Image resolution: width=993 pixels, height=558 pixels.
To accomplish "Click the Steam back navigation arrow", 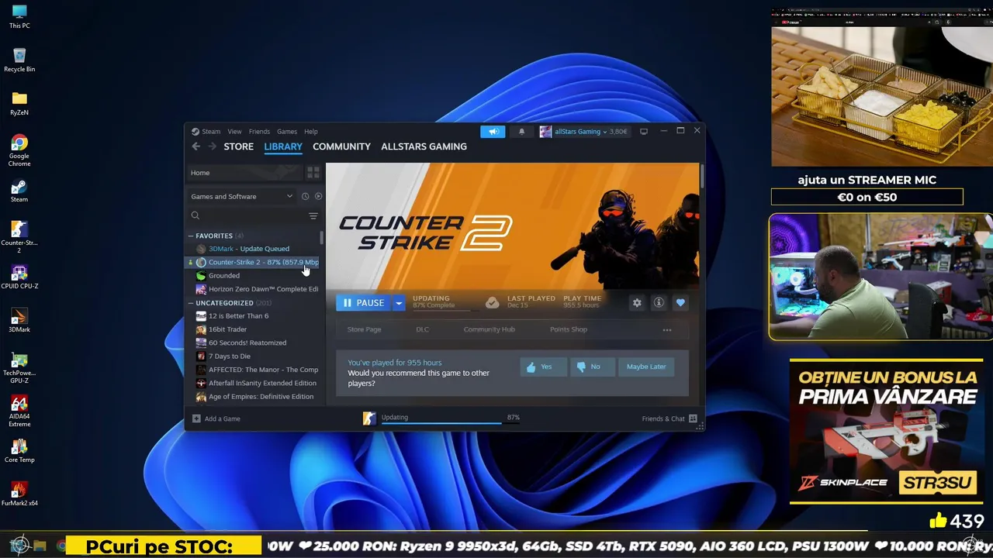I will (x=196, y=146).
